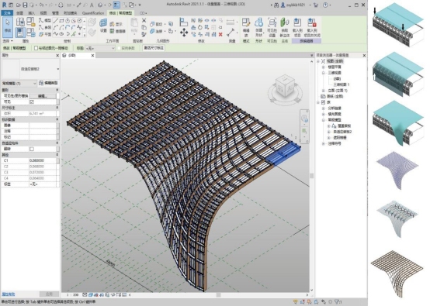Click the Edit Type button in Properties
This screenshot has width=430, height=306.
[x=48, y=83]
